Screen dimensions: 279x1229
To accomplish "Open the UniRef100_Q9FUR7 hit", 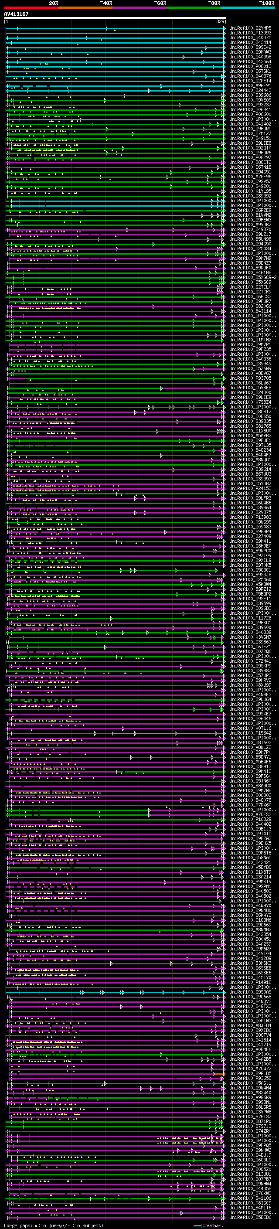I will (250, 302).
